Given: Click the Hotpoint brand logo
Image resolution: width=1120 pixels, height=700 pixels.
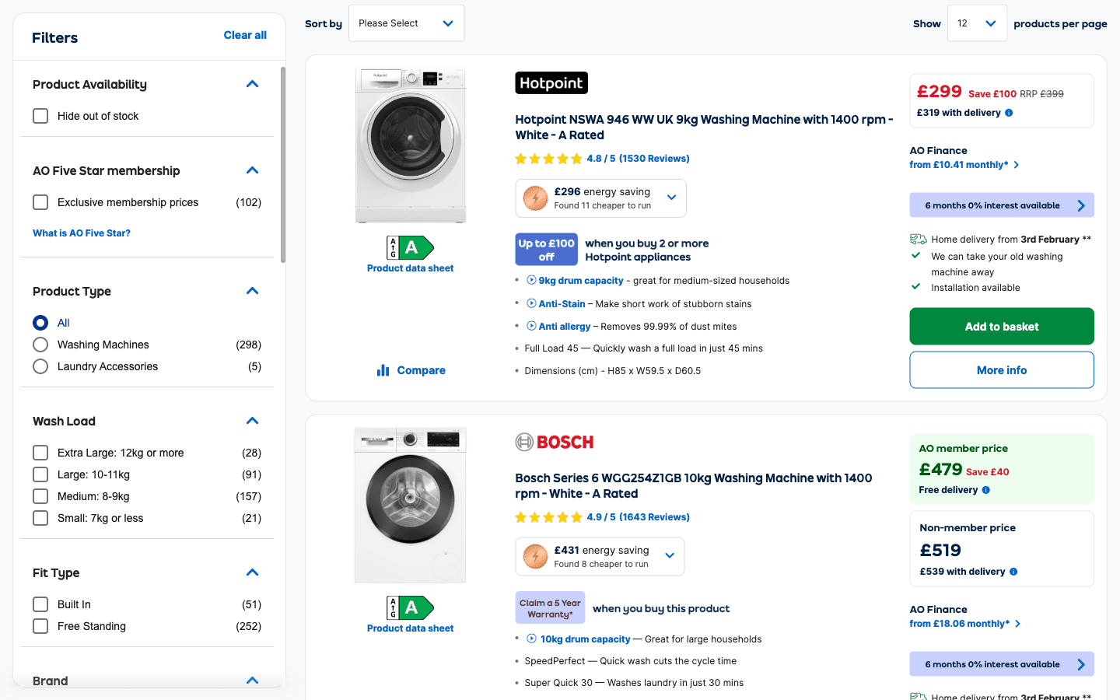Looking at the screenshot, I should coord(551,82).
